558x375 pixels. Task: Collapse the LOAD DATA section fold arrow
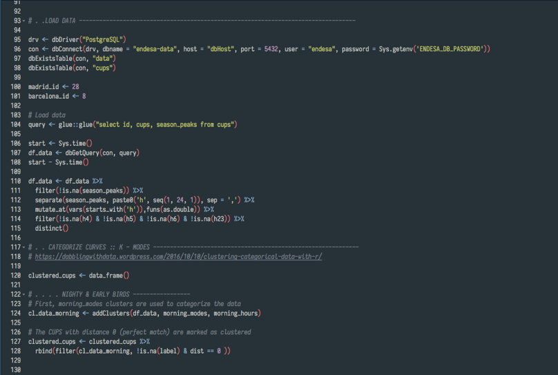tap(24, 21)
